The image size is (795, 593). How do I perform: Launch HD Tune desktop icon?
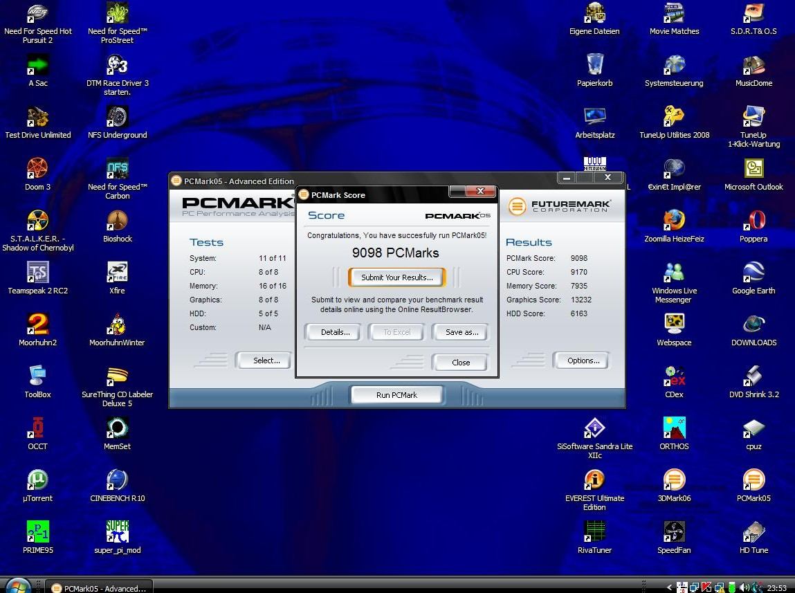[x=754, y=531]
